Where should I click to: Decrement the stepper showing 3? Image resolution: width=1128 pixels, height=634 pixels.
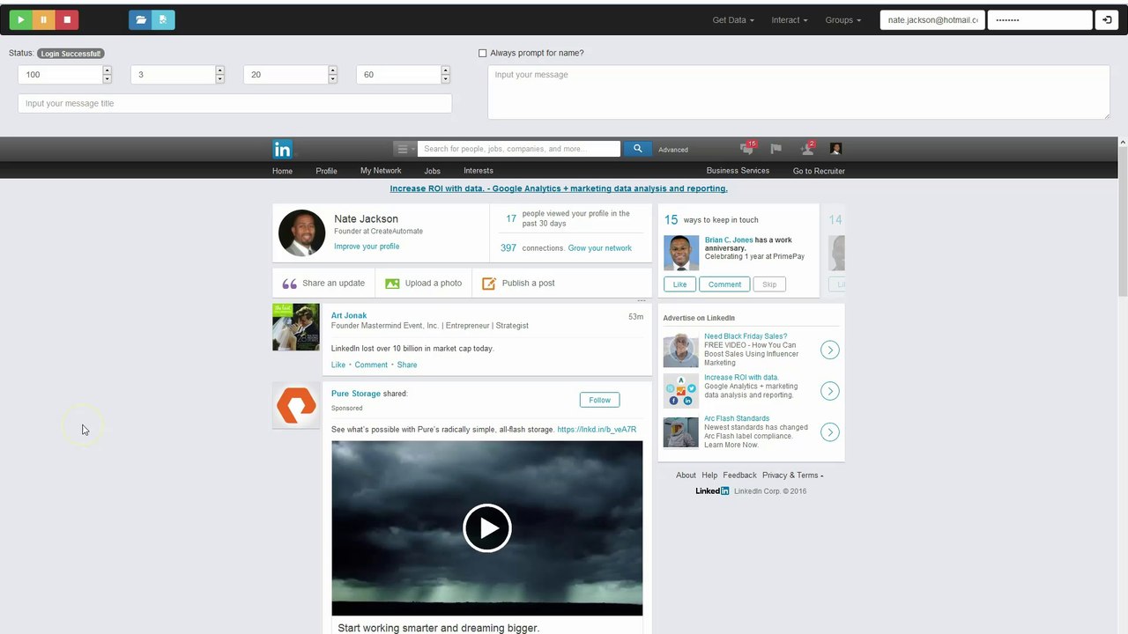220,79
